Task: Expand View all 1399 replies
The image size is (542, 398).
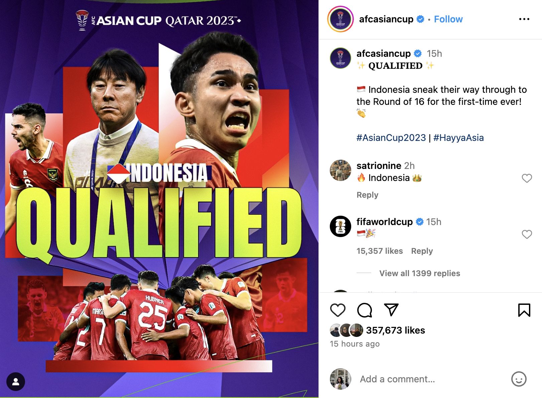Action: click(420, 273)
